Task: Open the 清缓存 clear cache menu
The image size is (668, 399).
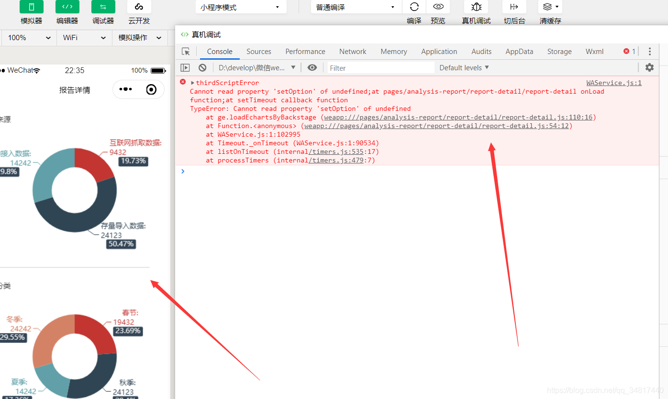Action: point(550,7)
